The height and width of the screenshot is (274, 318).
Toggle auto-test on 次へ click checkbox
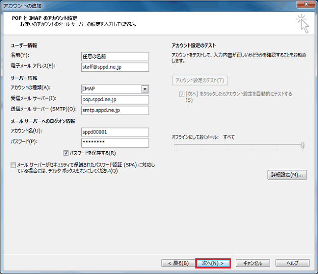click(182, 94)
